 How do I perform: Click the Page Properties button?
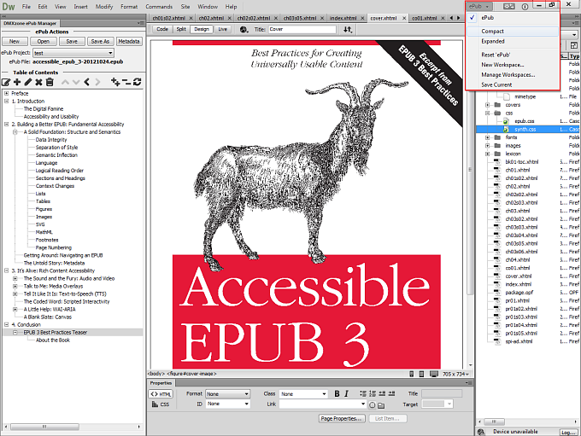click(341, 419)
